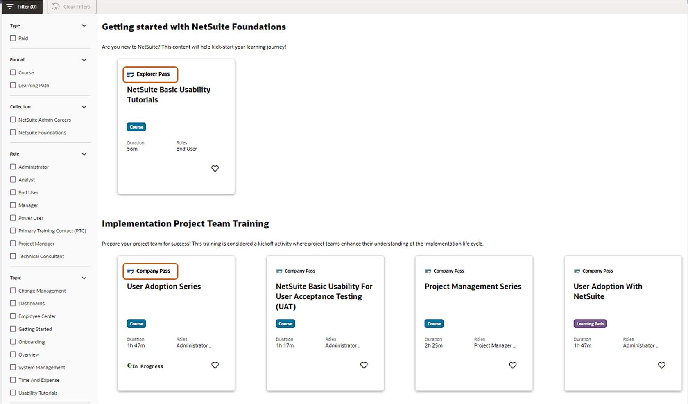The width and height of the screenshot is (688, 404).
Task: Collapse the Role filter section
Action: pos(84,154)
